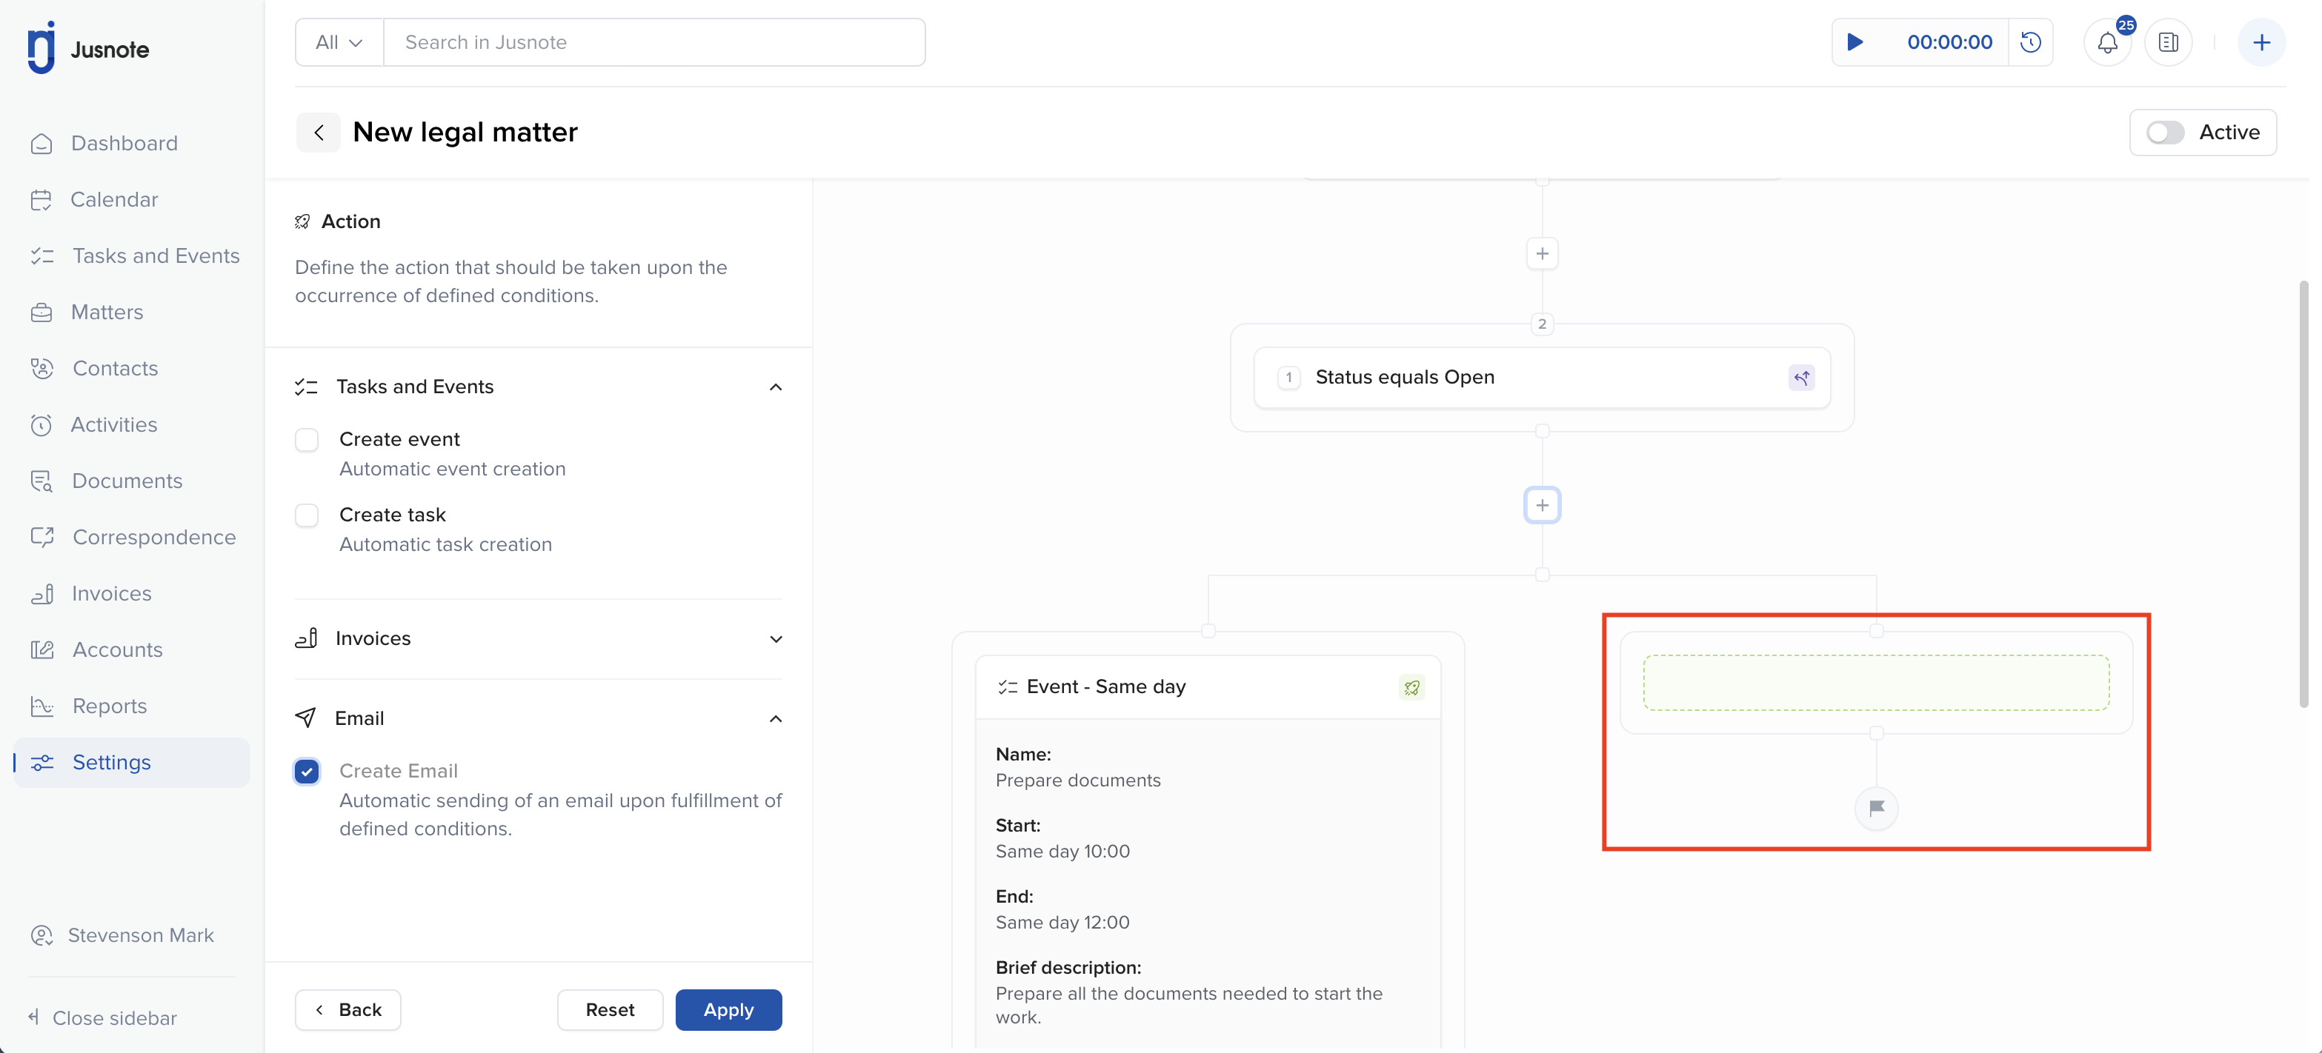Click the Tasks and Events checklist icon in Action panel
Viewport: 2322px width, 1053px height.
305,387
